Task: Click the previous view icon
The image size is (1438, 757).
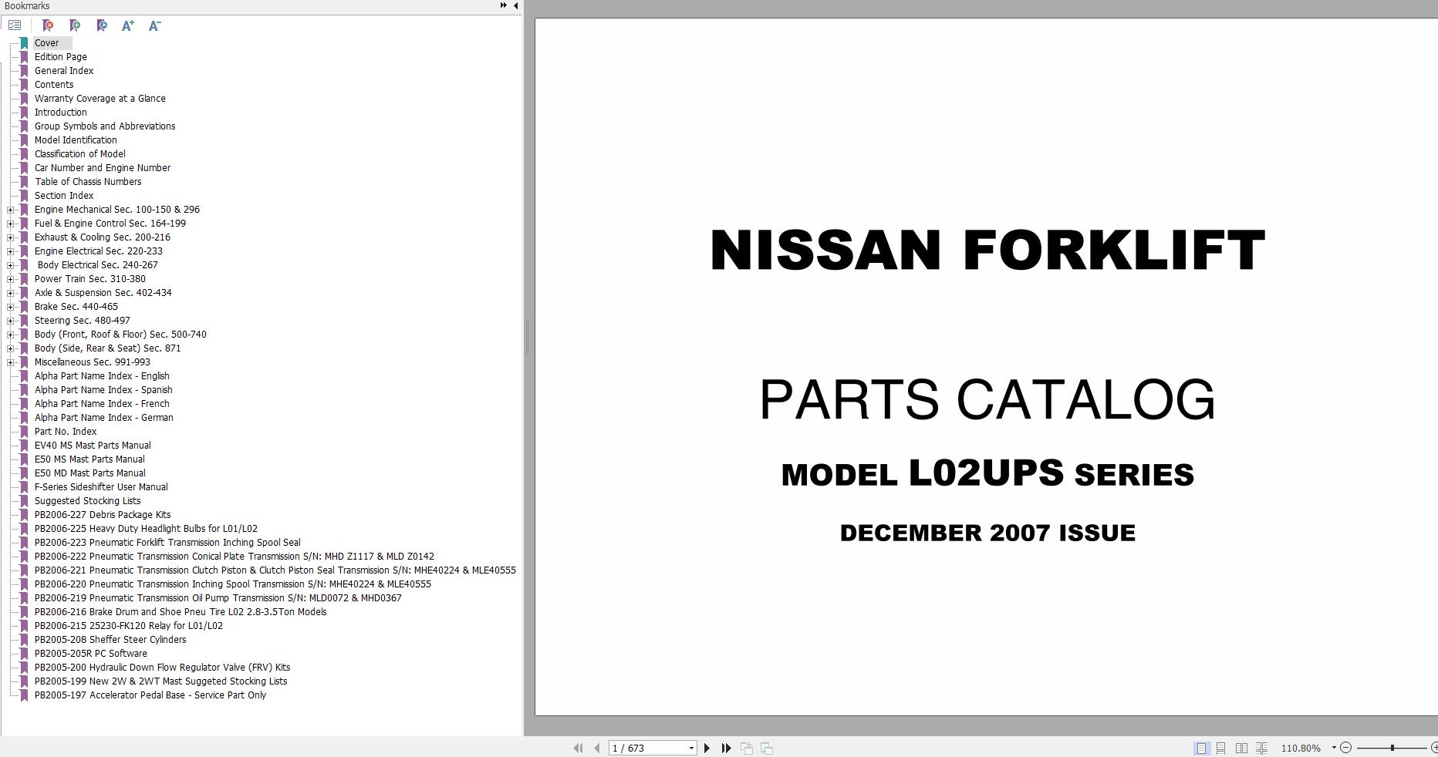Action: pos(747,748)
